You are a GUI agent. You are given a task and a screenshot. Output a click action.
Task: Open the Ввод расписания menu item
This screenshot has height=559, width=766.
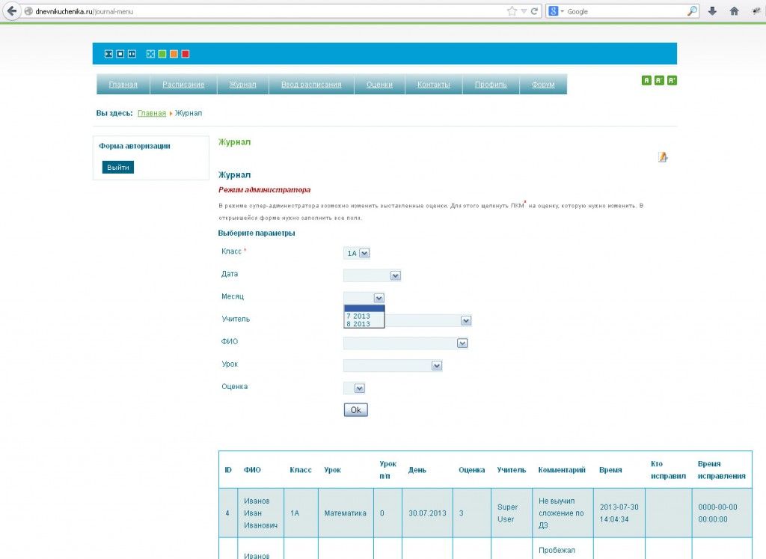point(311,85)
